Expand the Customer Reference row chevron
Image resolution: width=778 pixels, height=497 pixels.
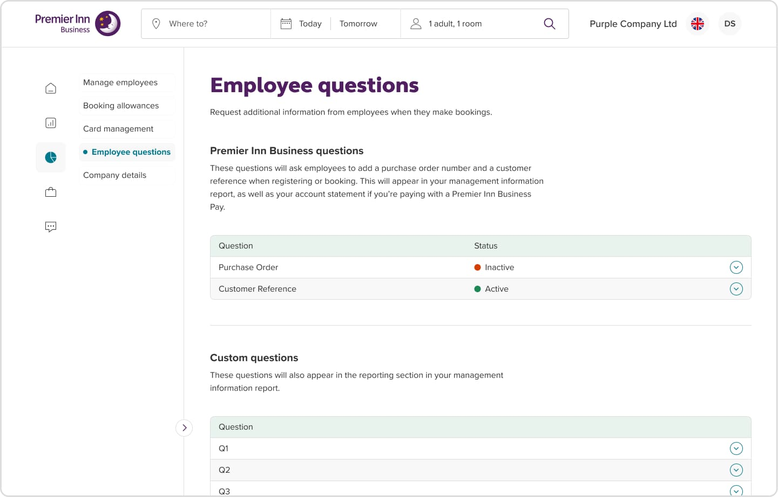736,289
